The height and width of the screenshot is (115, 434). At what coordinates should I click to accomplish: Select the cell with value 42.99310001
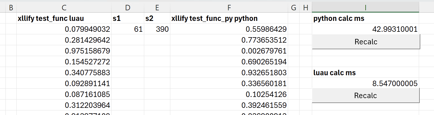click(365, 29)
